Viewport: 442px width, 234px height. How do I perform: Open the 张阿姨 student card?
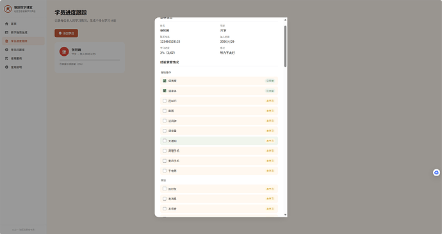tap(90, 58)
